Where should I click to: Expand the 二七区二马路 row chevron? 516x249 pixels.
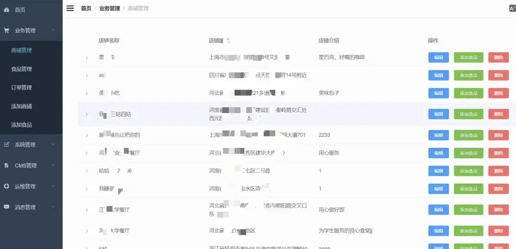click(x=87, y=171)
